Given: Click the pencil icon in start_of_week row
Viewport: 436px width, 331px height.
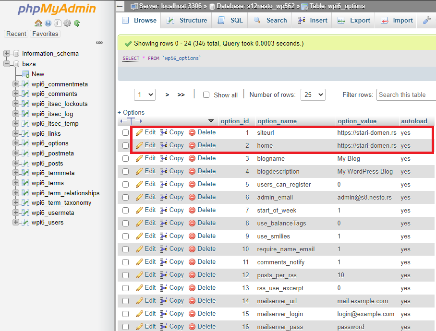Looking at the screenshot, I should [x=139, y=210].
